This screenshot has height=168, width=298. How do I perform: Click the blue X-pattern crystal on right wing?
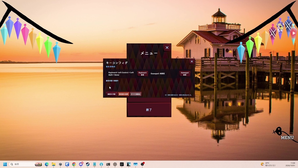pyautogui.click(x=288, y=27)
